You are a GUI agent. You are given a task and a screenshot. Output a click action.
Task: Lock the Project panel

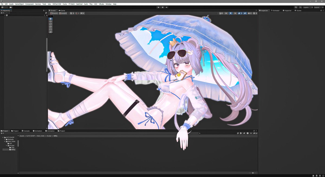coord(254,131)
